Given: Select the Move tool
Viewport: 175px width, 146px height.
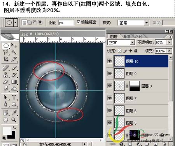Looking at the screenshot, I should tap(14, 45).
